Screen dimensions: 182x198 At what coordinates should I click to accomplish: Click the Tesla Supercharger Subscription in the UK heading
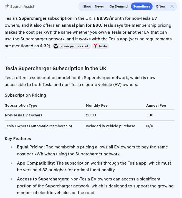point(55,69)
